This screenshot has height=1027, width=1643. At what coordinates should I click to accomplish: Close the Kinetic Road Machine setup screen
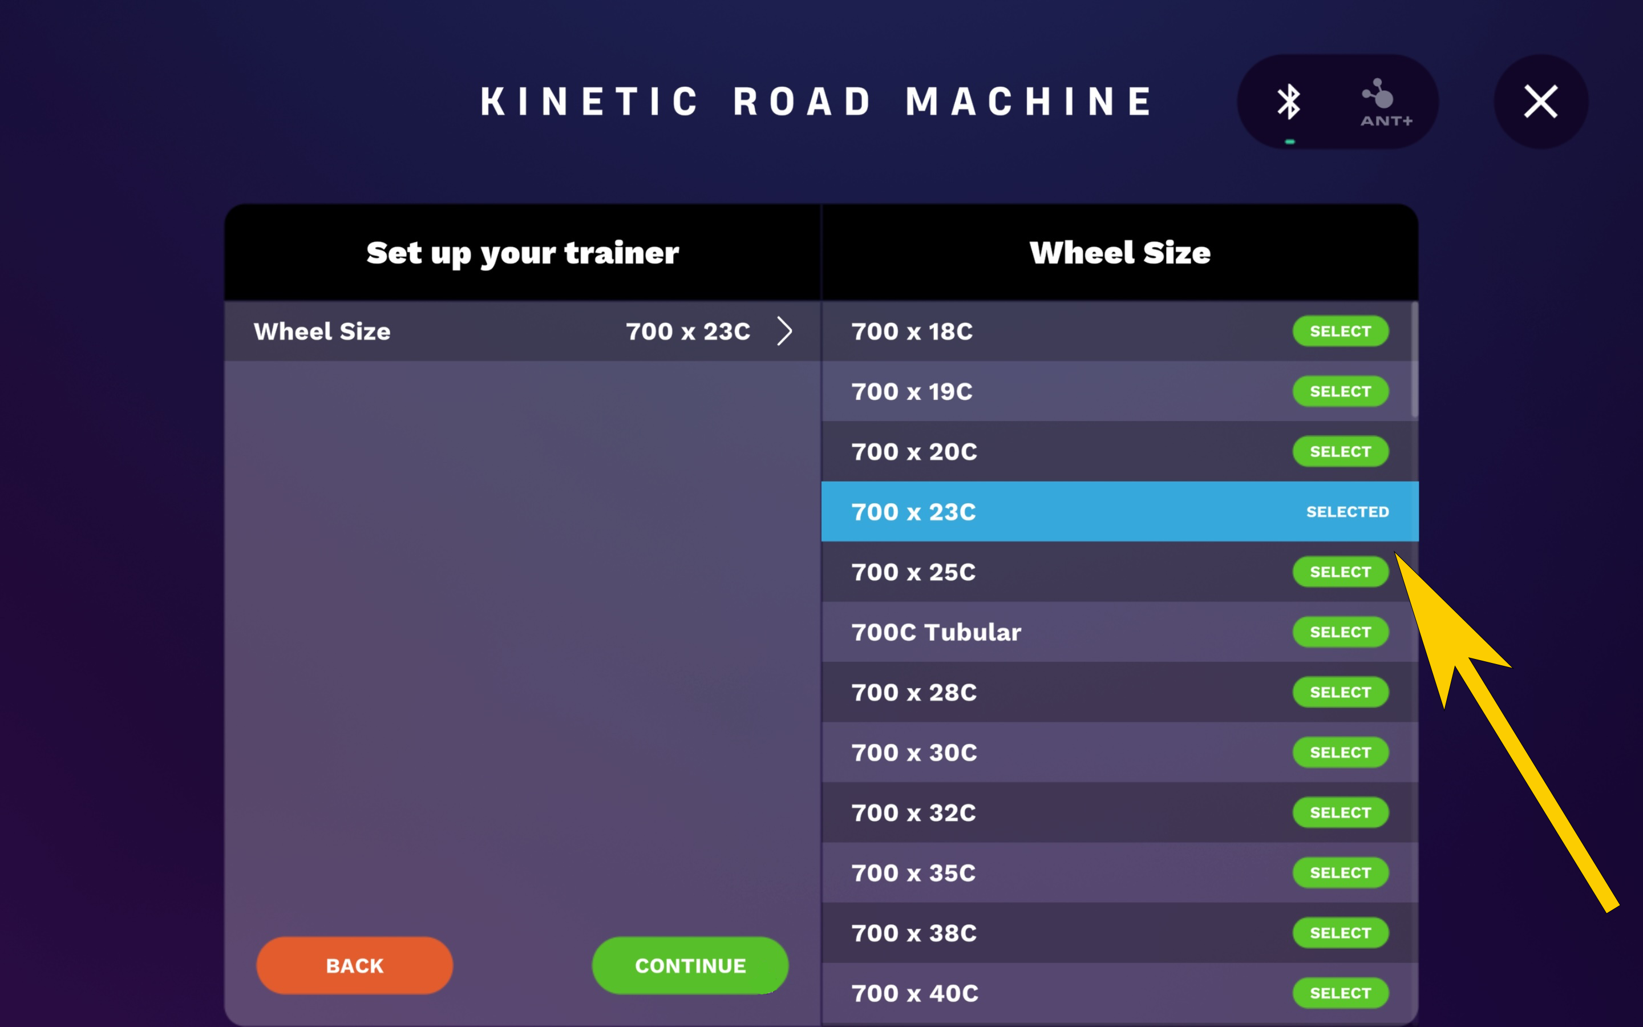click(x=1540, y=102)
